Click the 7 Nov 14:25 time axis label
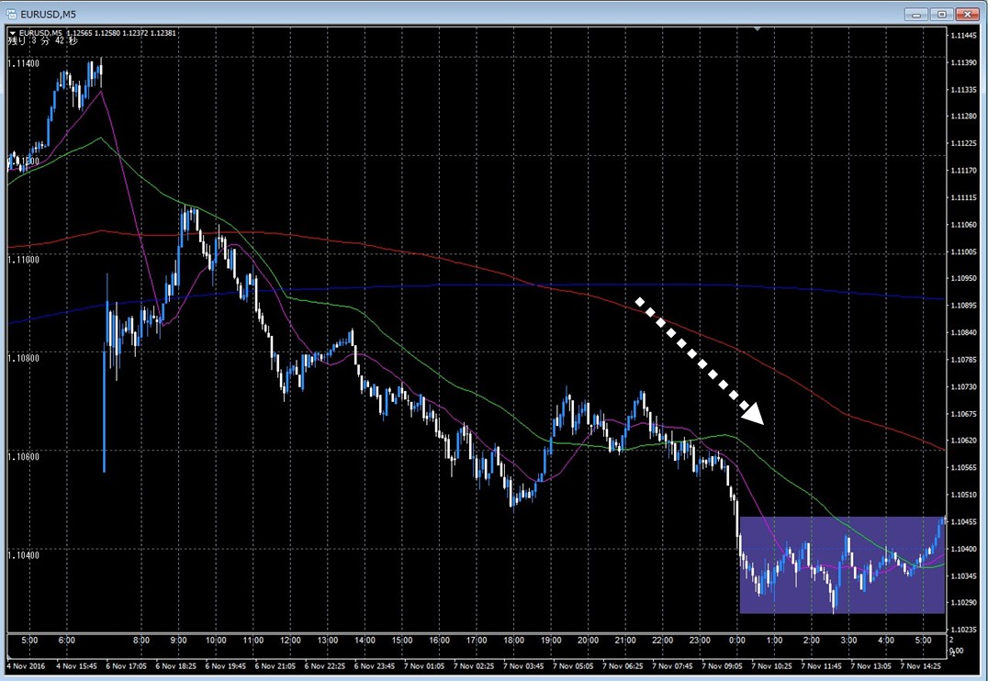The width and height of the screenshot is (988, 681). [921, 665]
